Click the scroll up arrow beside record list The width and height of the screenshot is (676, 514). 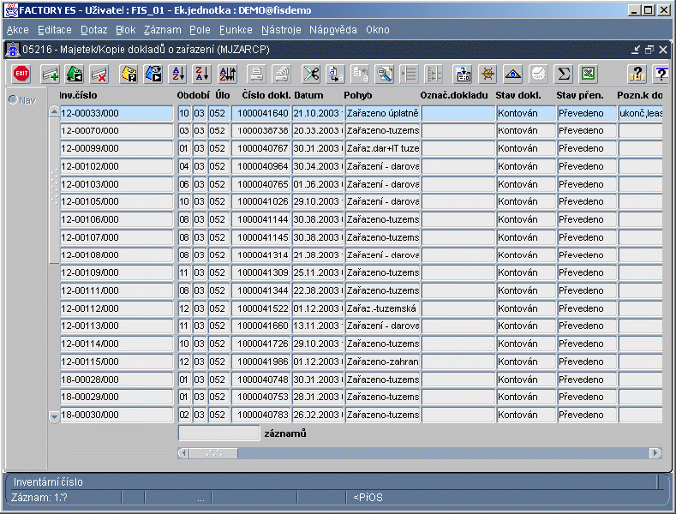click(x=54, y=111)
